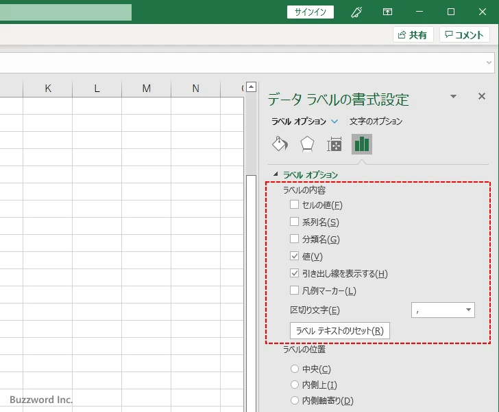Viewport: 499px width, 412px height.
Task: Close the データ ラベルの書式設定 pane
Action: 481,97
